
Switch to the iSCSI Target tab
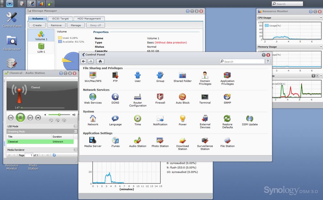coord(60,19)
